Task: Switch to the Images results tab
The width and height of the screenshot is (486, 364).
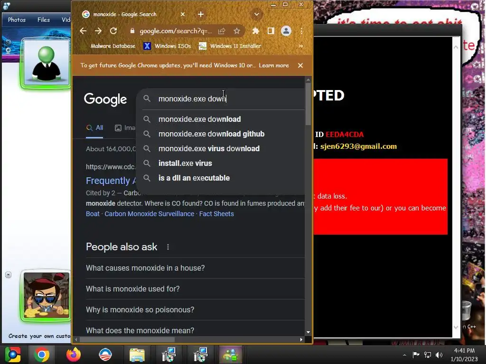Action: [x=125, y=128]
